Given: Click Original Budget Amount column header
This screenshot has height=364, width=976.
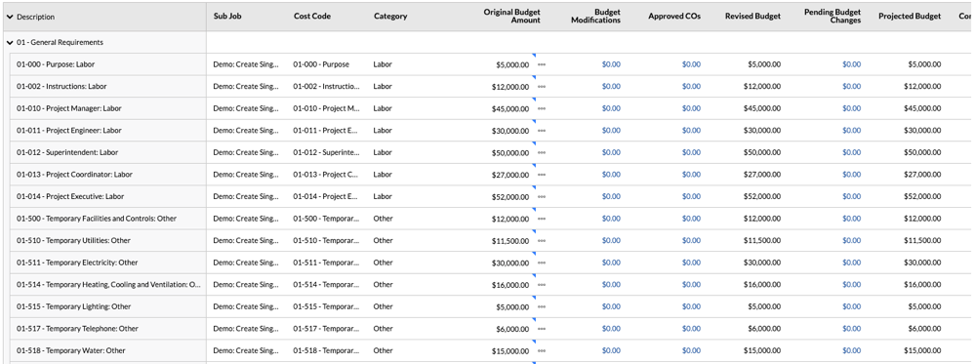Looking at the screenshot, I should [511, 17].
